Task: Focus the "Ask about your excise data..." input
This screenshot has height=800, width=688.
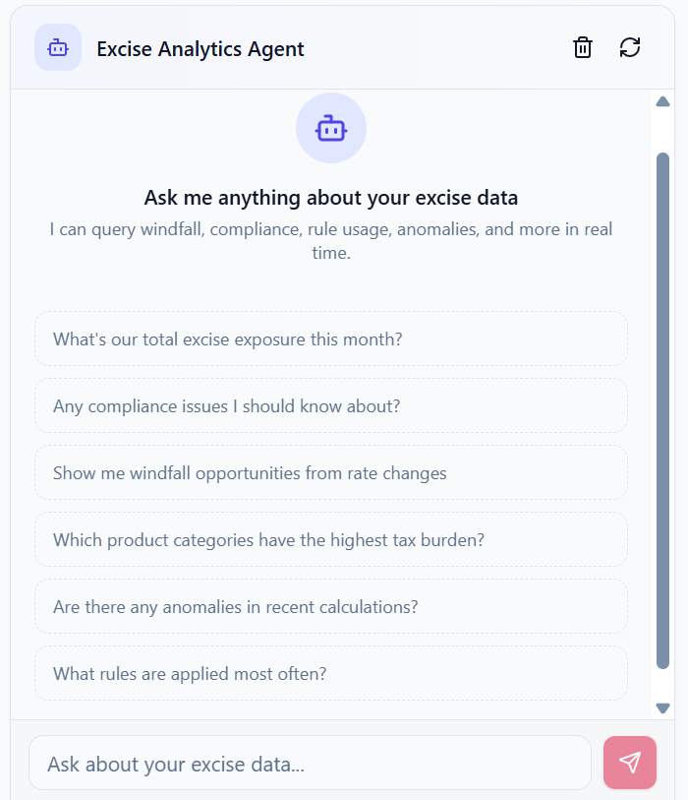Action: 310,764
